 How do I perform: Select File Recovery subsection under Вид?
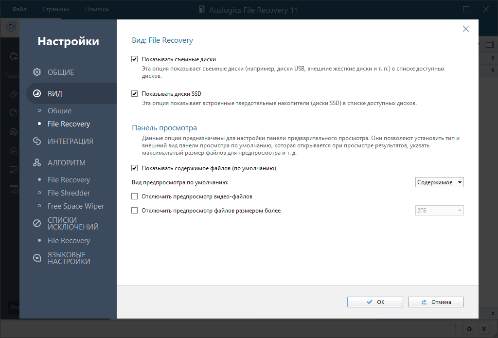tap(69, 124)
